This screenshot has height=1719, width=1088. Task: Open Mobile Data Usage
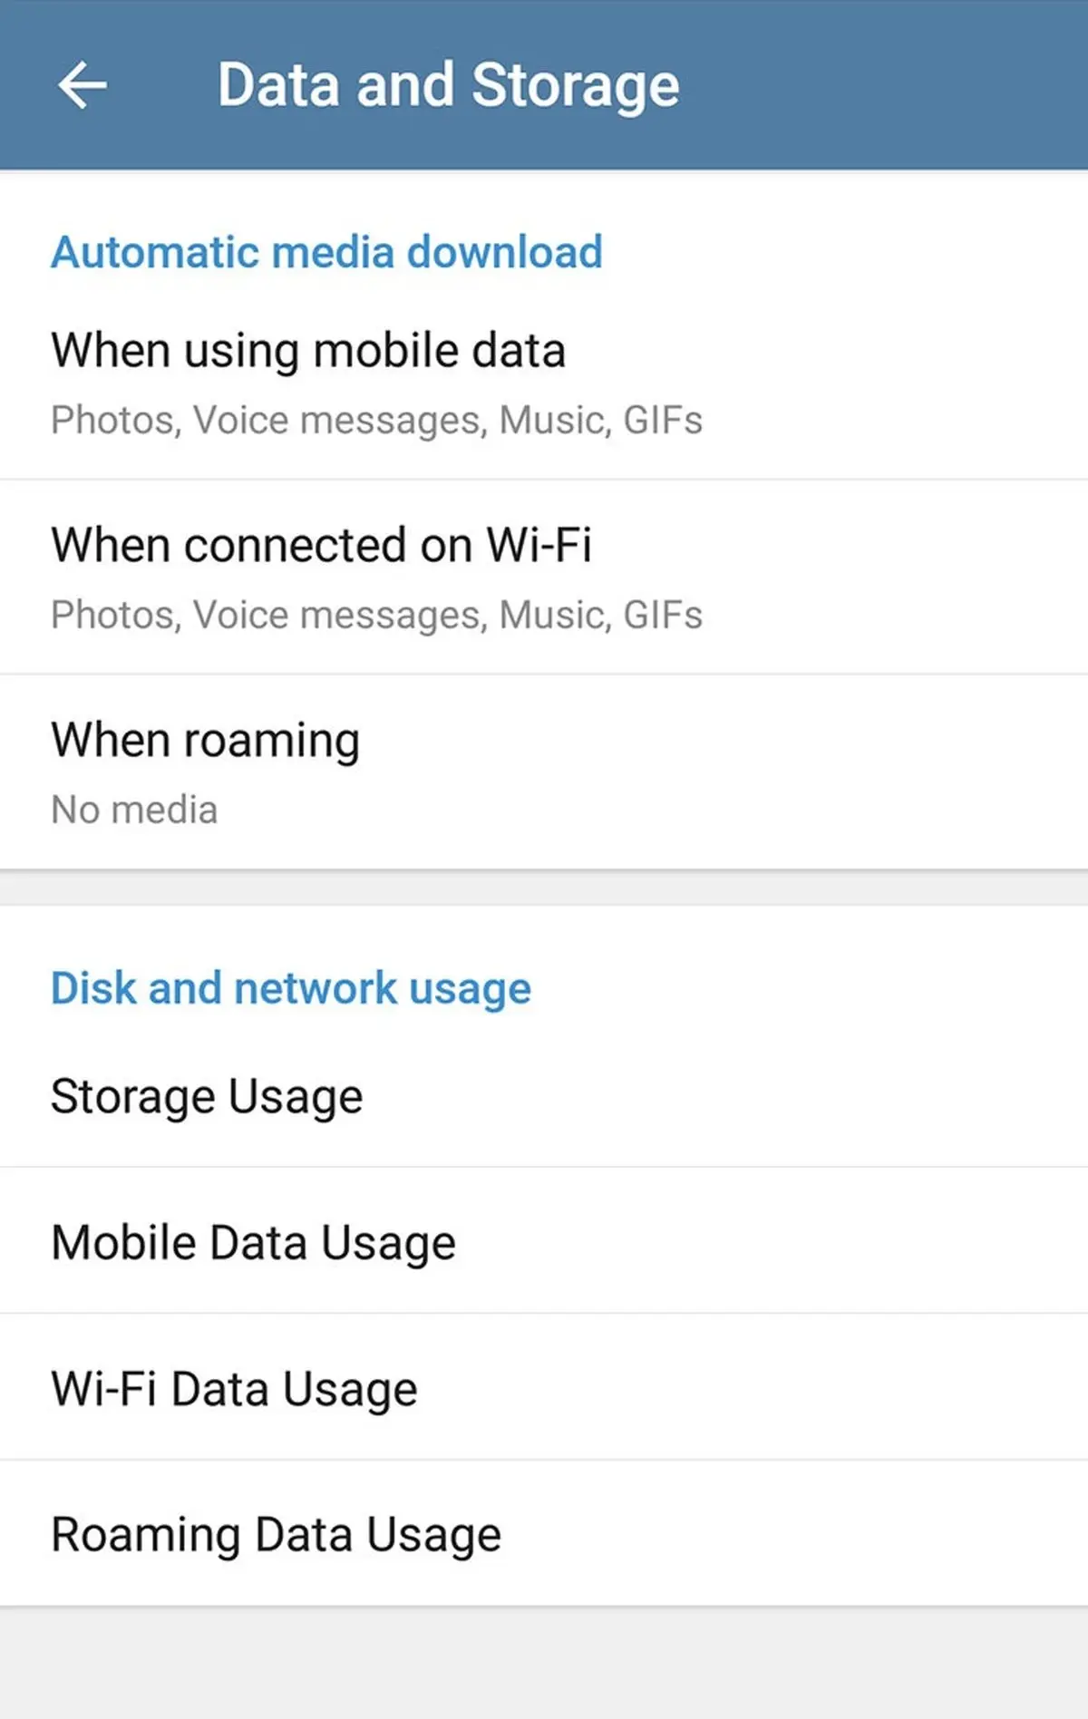(253, 1243)
